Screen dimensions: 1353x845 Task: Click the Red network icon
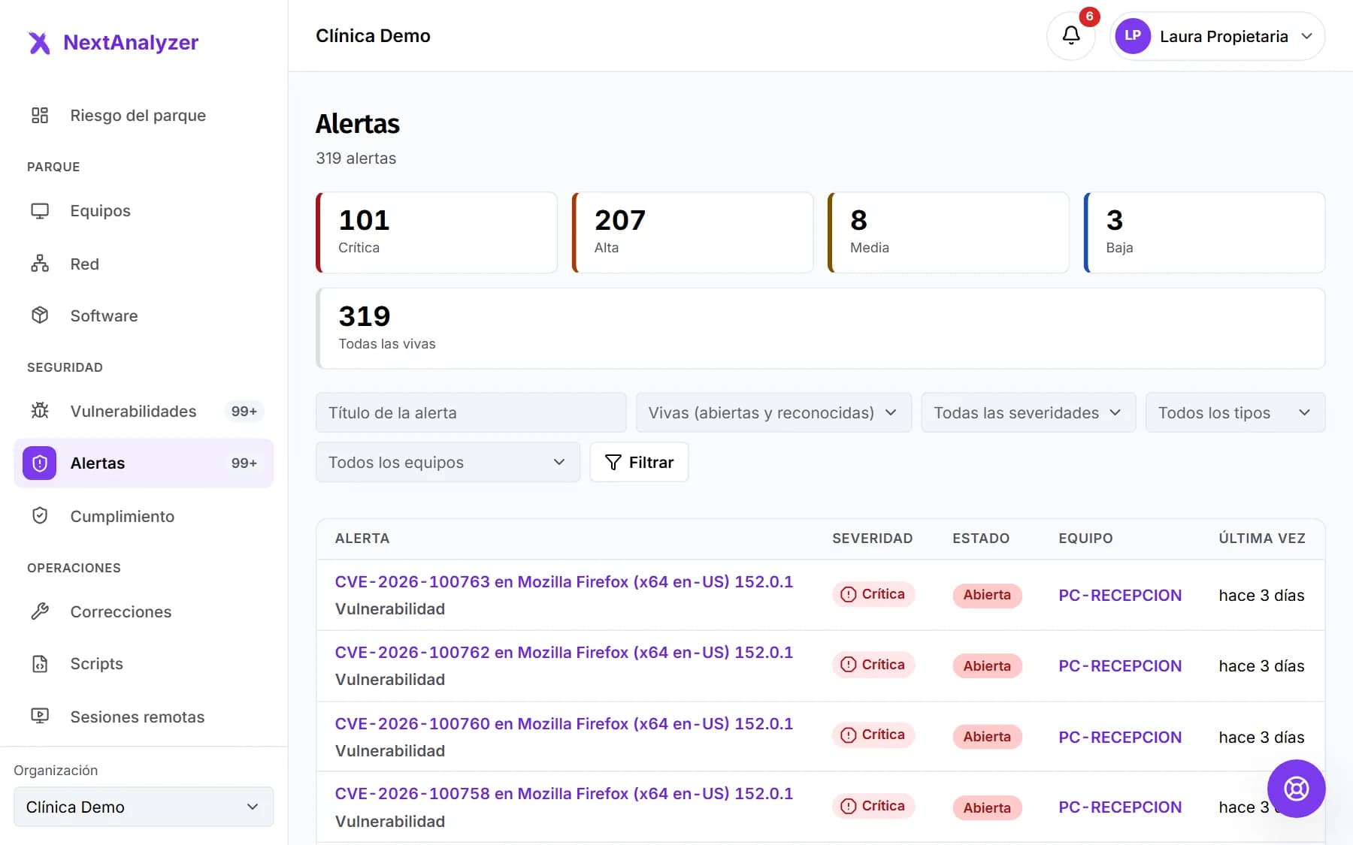(40, 264)
